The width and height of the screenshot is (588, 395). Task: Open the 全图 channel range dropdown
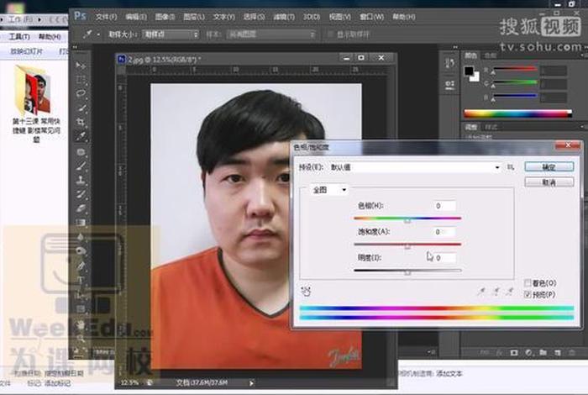tap(329, 190)
